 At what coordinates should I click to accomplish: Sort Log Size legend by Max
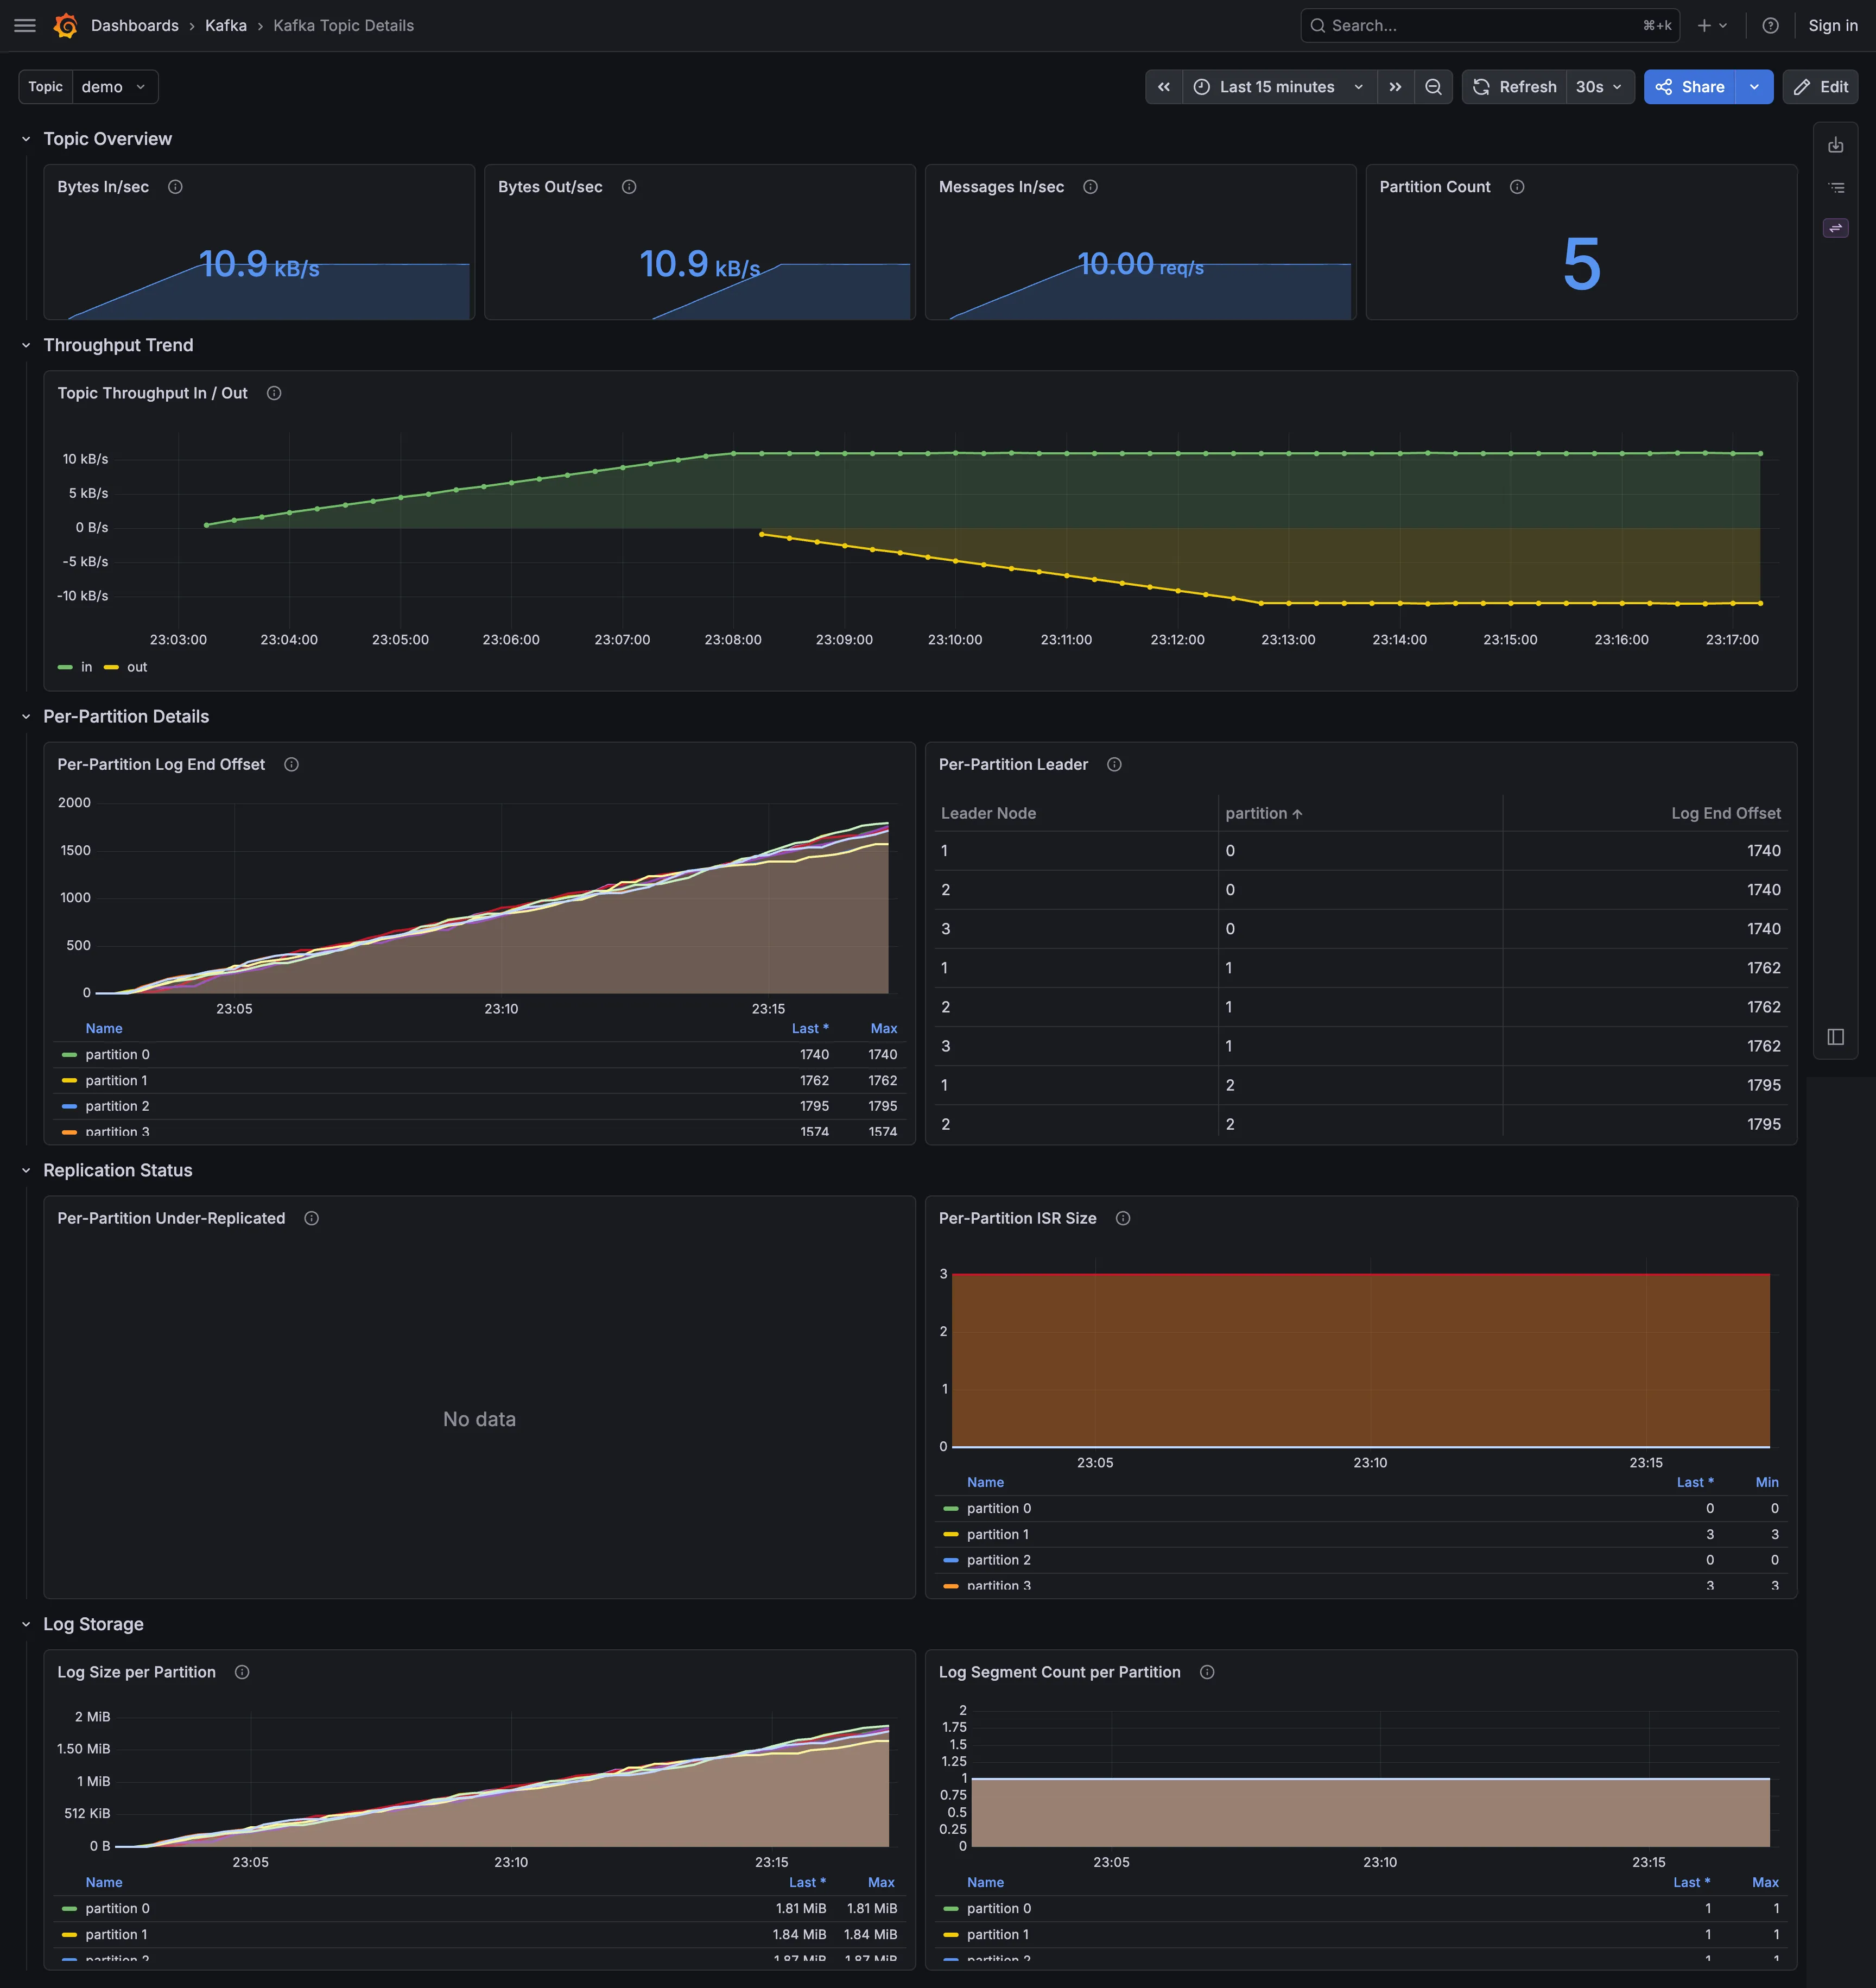tap(881, 1882)
